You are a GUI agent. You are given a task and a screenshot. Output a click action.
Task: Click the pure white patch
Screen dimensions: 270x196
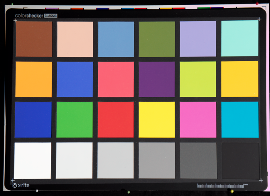32,160
